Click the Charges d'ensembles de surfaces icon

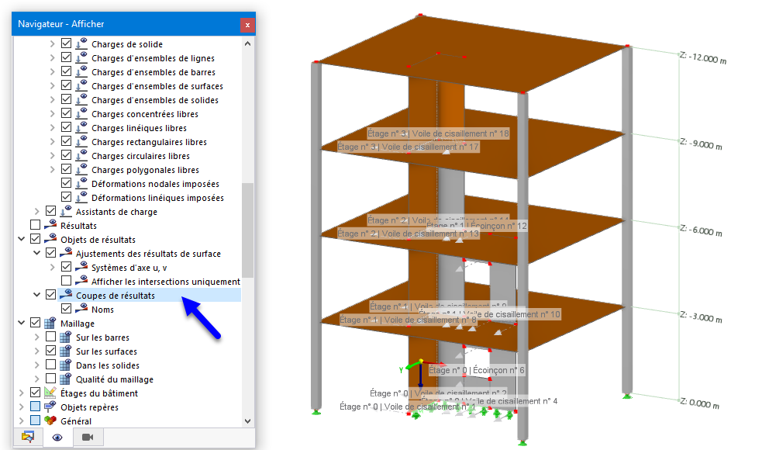point(81,86)
